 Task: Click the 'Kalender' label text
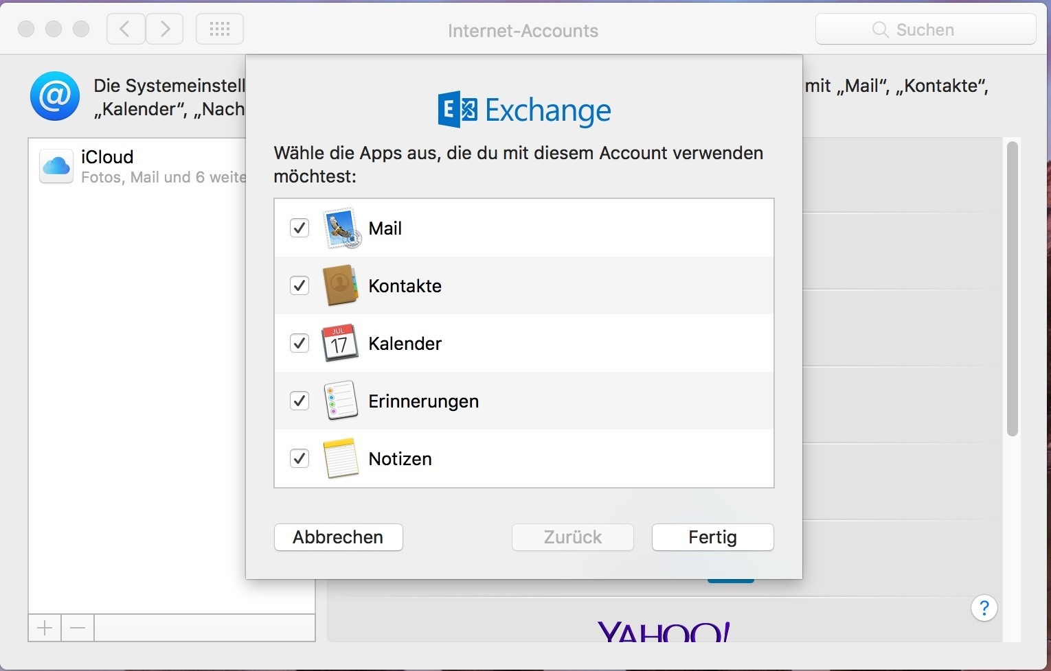click(405, 344)
